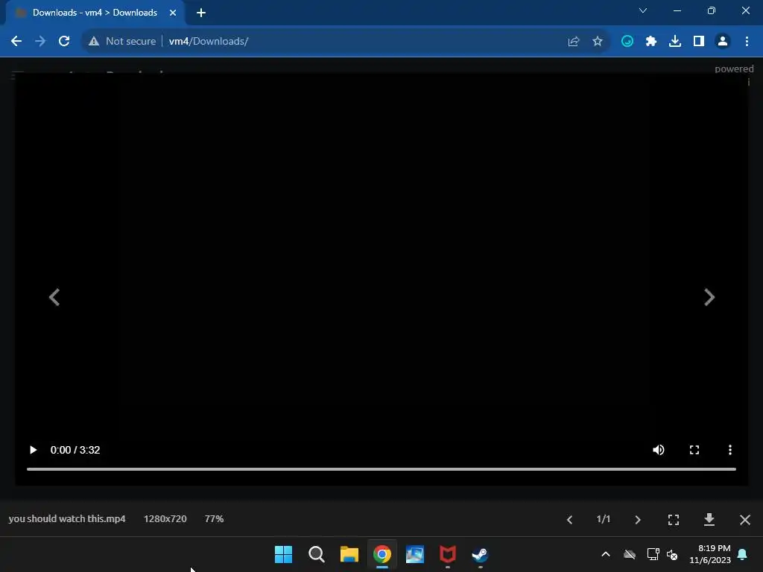The image size is (763, 572).
Task: Open the tab search dropdown chevron
Action: pyautogui.click(x=643, y=10)
